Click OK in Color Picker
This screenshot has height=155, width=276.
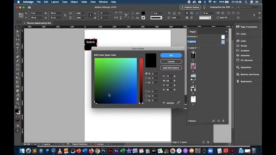click(x=171, y=56)
